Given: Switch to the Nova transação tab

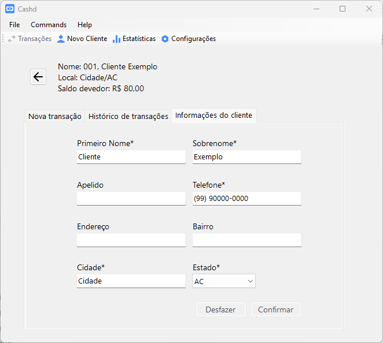Looking at the screenshot, I should [55, 116].
